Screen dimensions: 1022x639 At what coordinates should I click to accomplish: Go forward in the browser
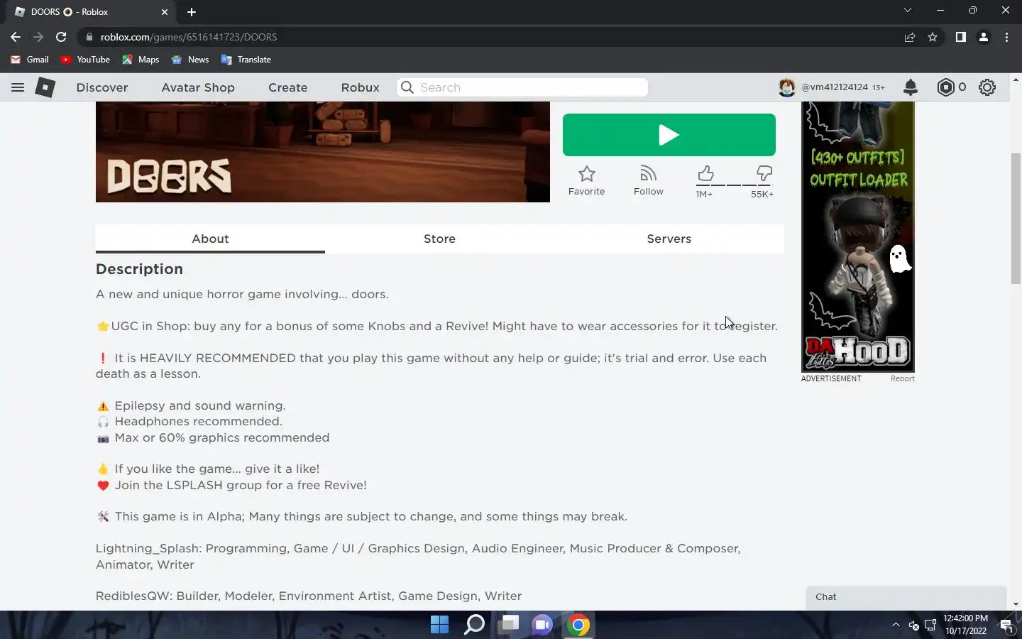click(38, 37)
